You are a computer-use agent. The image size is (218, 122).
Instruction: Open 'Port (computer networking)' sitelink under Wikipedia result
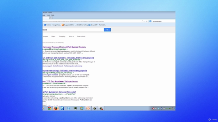[x=73, y=66]
